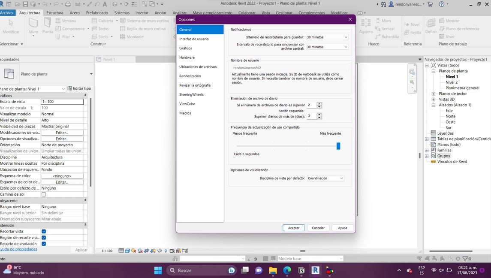
Task: Open Notion from the taskbar
Action: coord(301,270)
